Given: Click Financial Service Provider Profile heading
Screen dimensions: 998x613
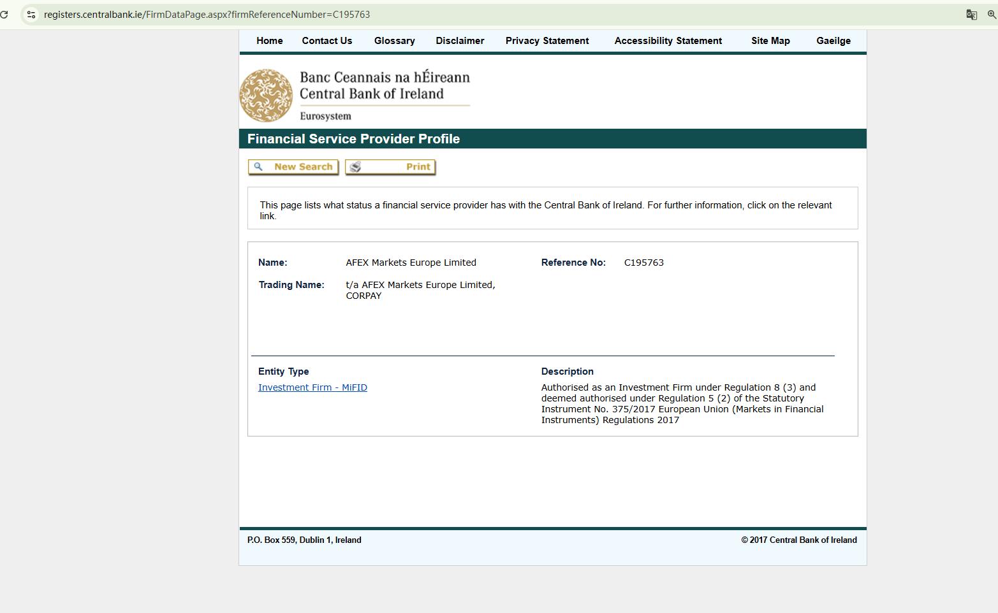Looking at the screenshot, I should (x=353, y=139).
